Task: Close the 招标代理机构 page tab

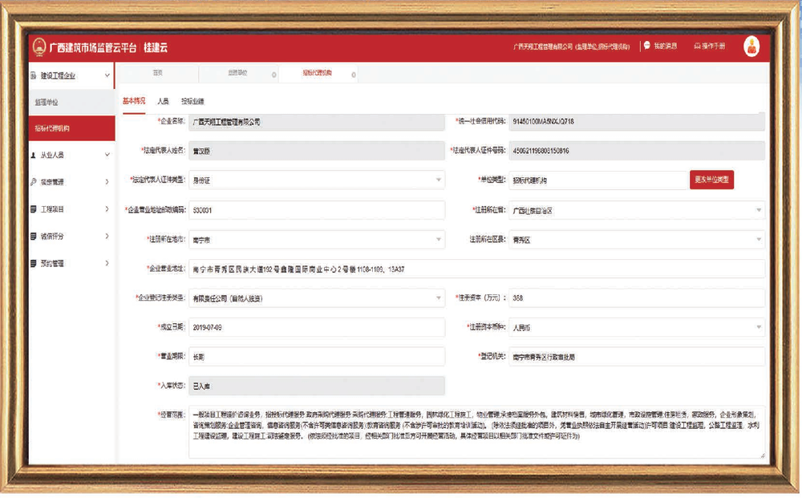Action: point(354,75)
